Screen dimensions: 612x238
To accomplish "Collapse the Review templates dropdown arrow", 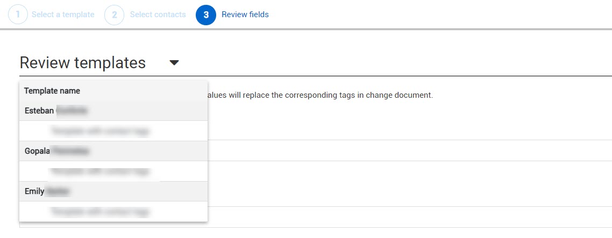I will [x=174, y=63].
